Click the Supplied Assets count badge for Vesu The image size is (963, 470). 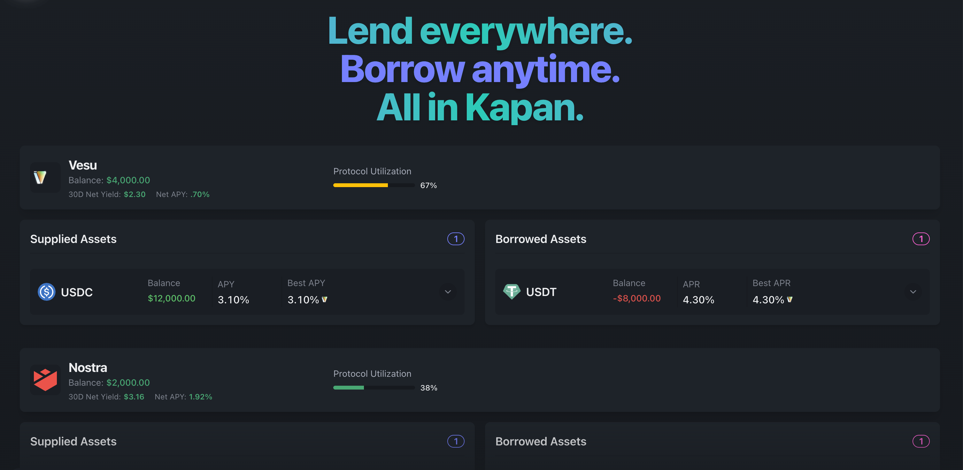pyautogui.click(x=456, y=239)
